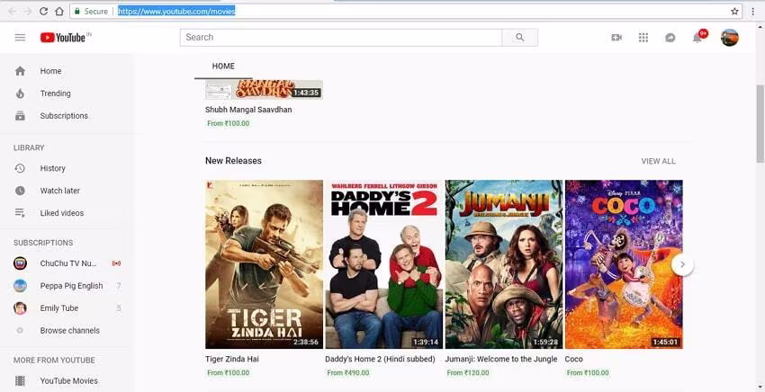Open YouTube Movies in sidebar
Screen dimensions: 765x392
click(67, 381)
